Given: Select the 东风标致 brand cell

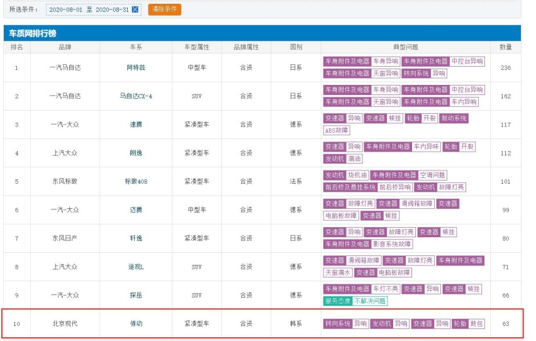Looking at the screenshot, I should 65,181.
